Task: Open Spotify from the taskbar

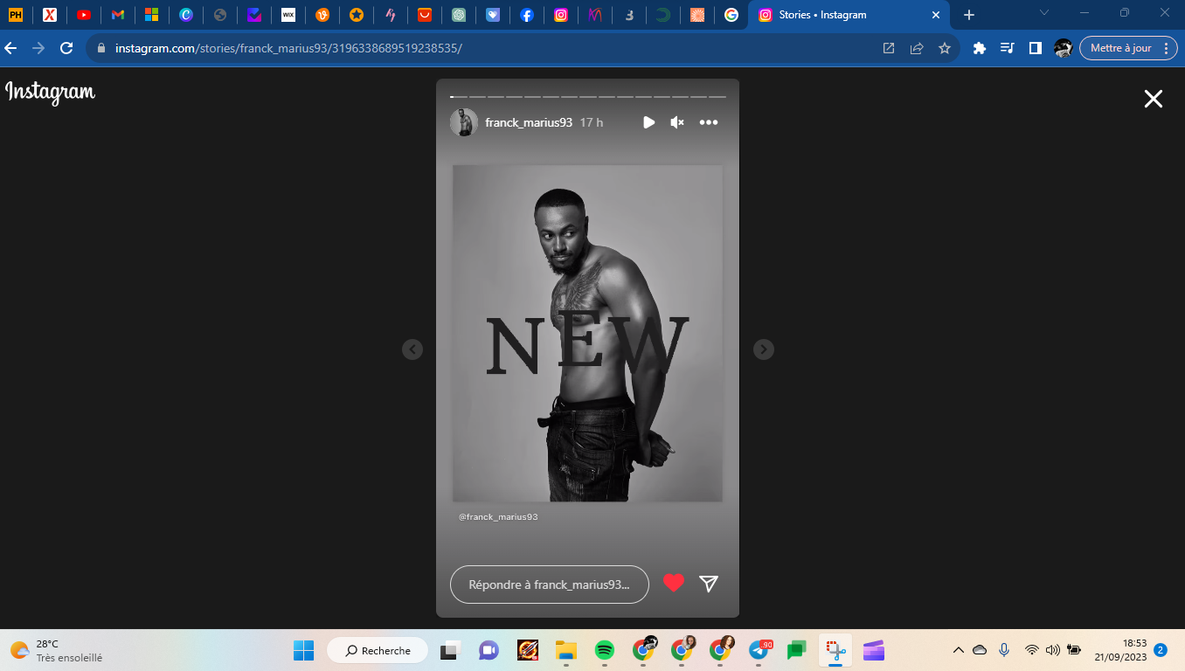Action: point(604,650)
